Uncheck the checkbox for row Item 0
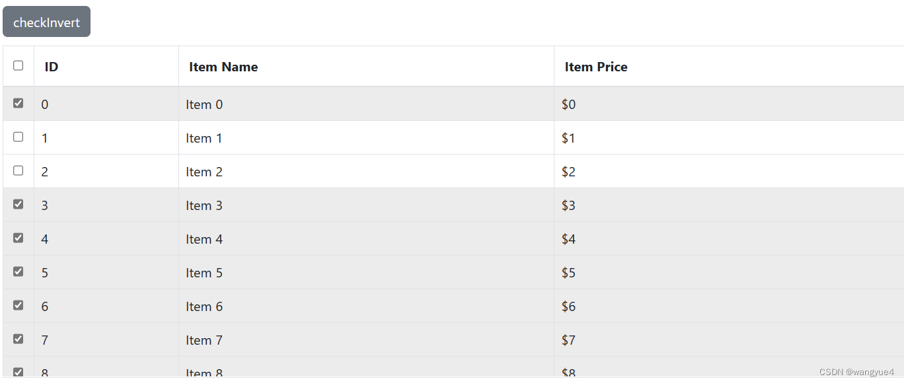The width and height of the screenshot is (904, 383). [x=18, y=103]
